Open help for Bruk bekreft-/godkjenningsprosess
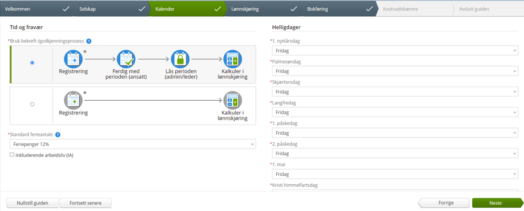Viewport: 524px width, 211px height. (x=89, y=41)
